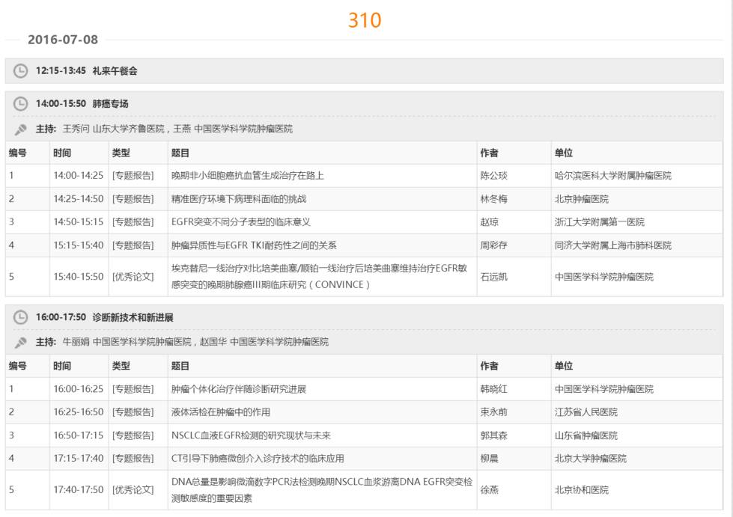
Task: Click affiliation 山东省肿瘤医院
Action: tap(586, 435)
